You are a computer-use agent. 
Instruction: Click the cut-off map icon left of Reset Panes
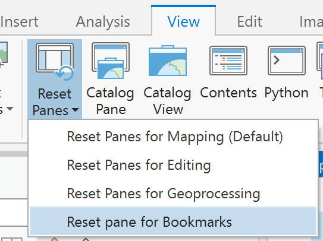(4, 53)
